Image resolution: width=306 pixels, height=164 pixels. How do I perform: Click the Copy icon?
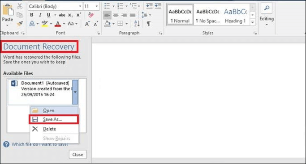20,15
